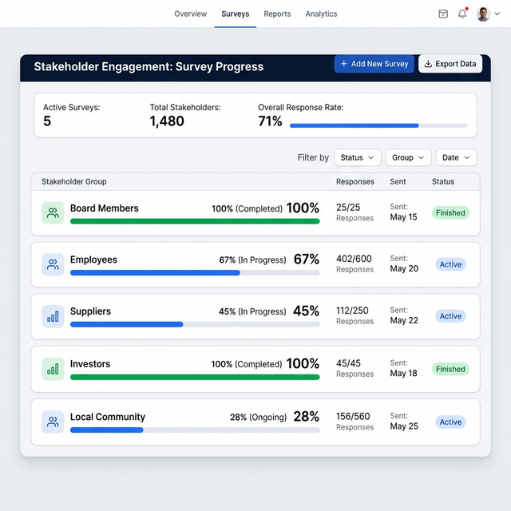Open the Date filter dropdown
The width and height of the screenshot is (511, 511).
pos(456,157)
